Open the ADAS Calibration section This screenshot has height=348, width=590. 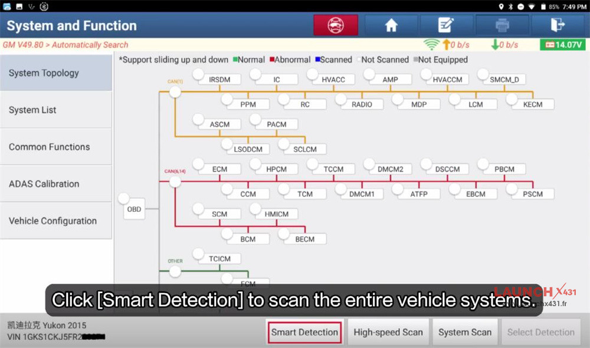coord(55,183)
